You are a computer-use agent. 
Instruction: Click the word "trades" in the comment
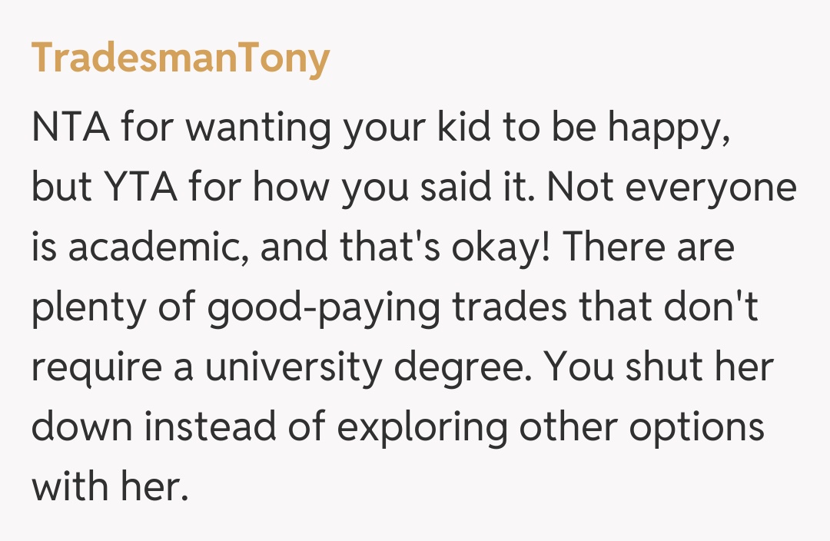[500, 306]
